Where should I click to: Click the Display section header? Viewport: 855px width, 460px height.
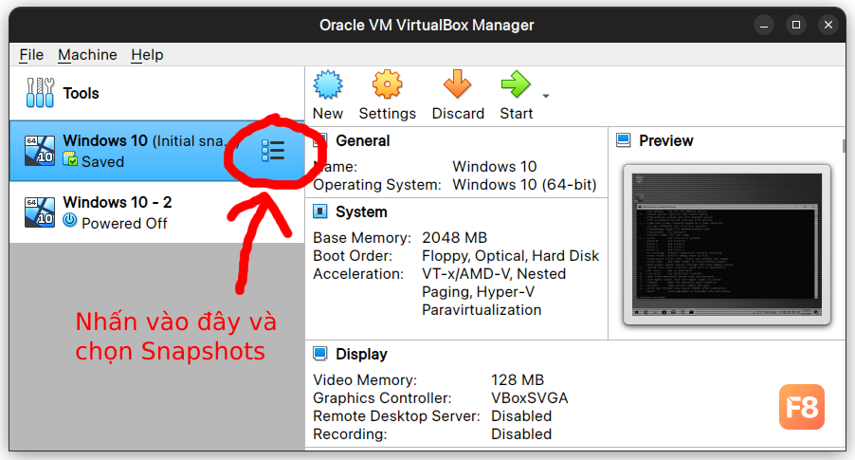[361, 354]
